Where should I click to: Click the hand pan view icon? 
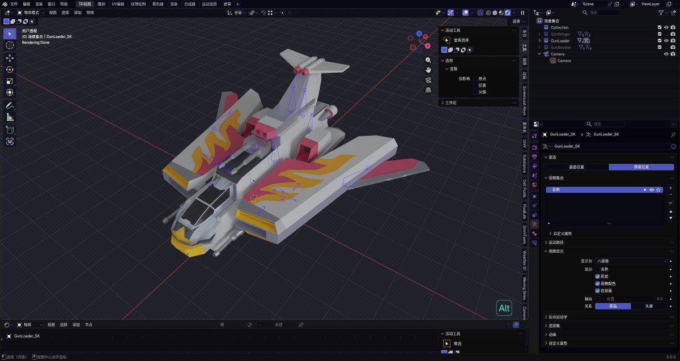tap(428, 70)
